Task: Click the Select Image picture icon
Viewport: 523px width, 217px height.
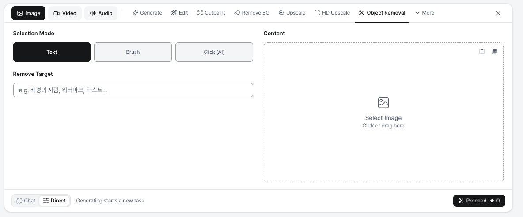Action: (x=383, y=102)
